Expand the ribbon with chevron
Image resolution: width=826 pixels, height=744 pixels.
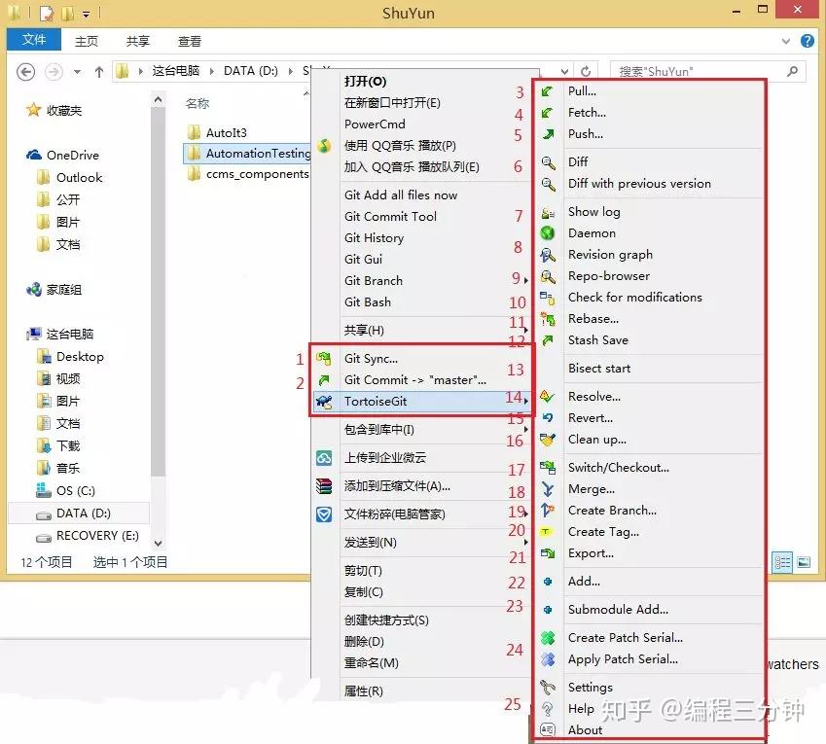pos(786,41)
